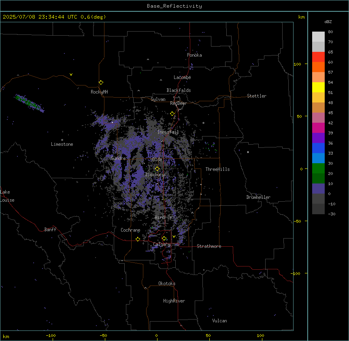Image resolution: width=349 pixels, height=341 pixels.
Task: Click the ThreeHills label
Action: tap(217, 169)
